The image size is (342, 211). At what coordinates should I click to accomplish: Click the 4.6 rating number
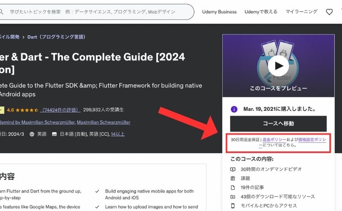click(10, 110)
